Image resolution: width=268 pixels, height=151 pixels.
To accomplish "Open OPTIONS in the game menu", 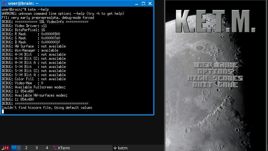I will (216, 72).
